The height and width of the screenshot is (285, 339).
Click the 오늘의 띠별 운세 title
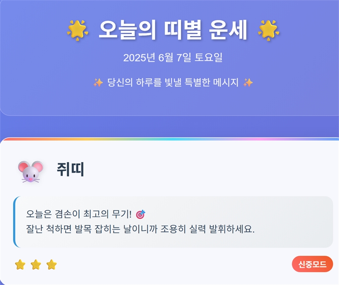(x=172, y=31)
